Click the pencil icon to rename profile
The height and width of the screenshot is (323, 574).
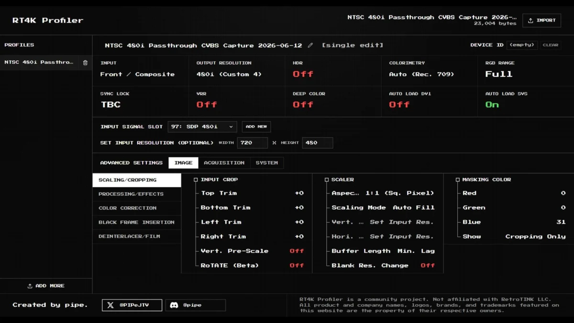click(310, 45)
